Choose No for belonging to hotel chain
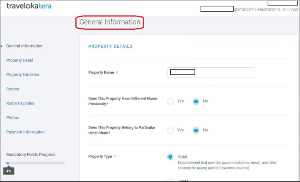The height and width of the screenshot is (182, 300). point(196,130)
